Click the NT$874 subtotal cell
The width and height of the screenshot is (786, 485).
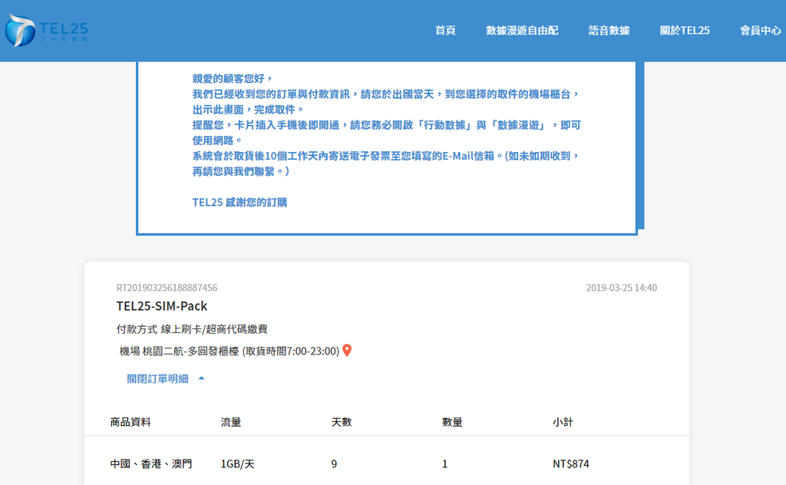click(571, 464)
